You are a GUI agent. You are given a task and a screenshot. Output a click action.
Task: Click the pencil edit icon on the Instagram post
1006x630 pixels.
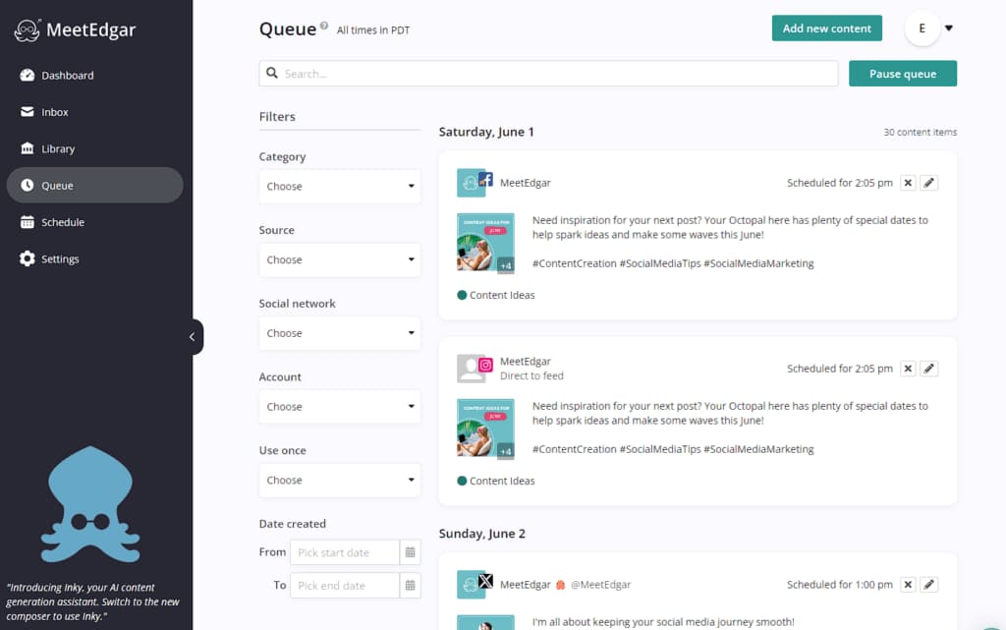point(929,369)
